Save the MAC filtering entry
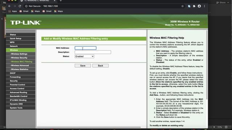This screenshot has width=232, height=130. click(x=83, y=66)
